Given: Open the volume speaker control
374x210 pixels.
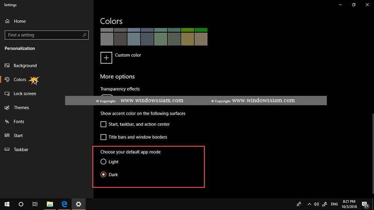Looking at the screenshot, I should [316, 204].
